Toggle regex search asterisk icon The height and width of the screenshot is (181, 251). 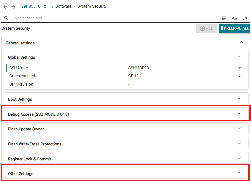click(x=245, y=18)
